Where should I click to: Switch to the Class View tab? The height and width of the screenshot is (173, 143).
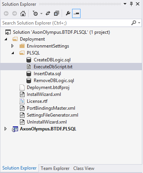click(x=84, y=168)
